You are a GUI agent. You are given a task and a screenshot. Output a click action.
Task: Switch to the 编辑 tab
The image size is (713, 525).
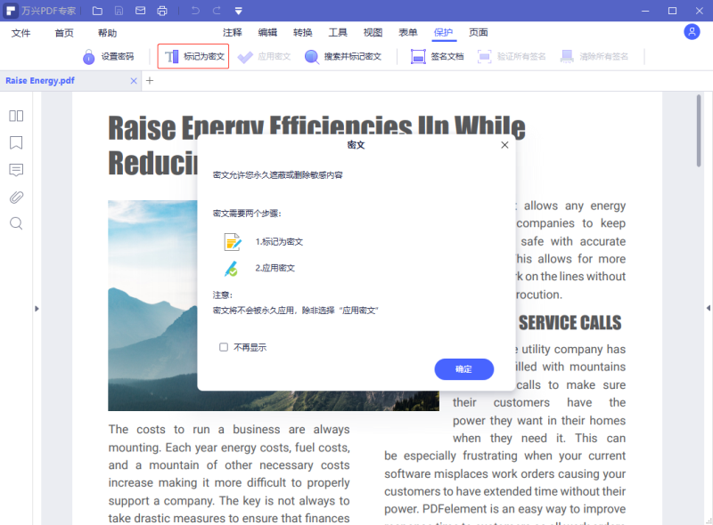click(267, 32)
